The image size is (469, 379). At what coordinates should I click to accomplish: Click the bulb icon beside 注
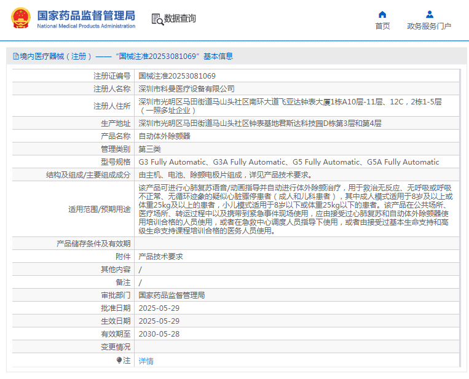(x=119, y=360)
